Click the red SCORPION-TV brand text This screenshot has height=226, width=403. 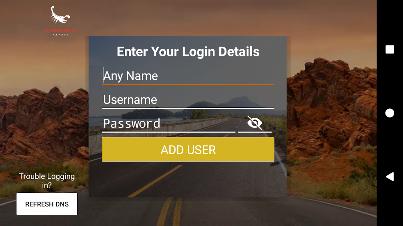60,31
